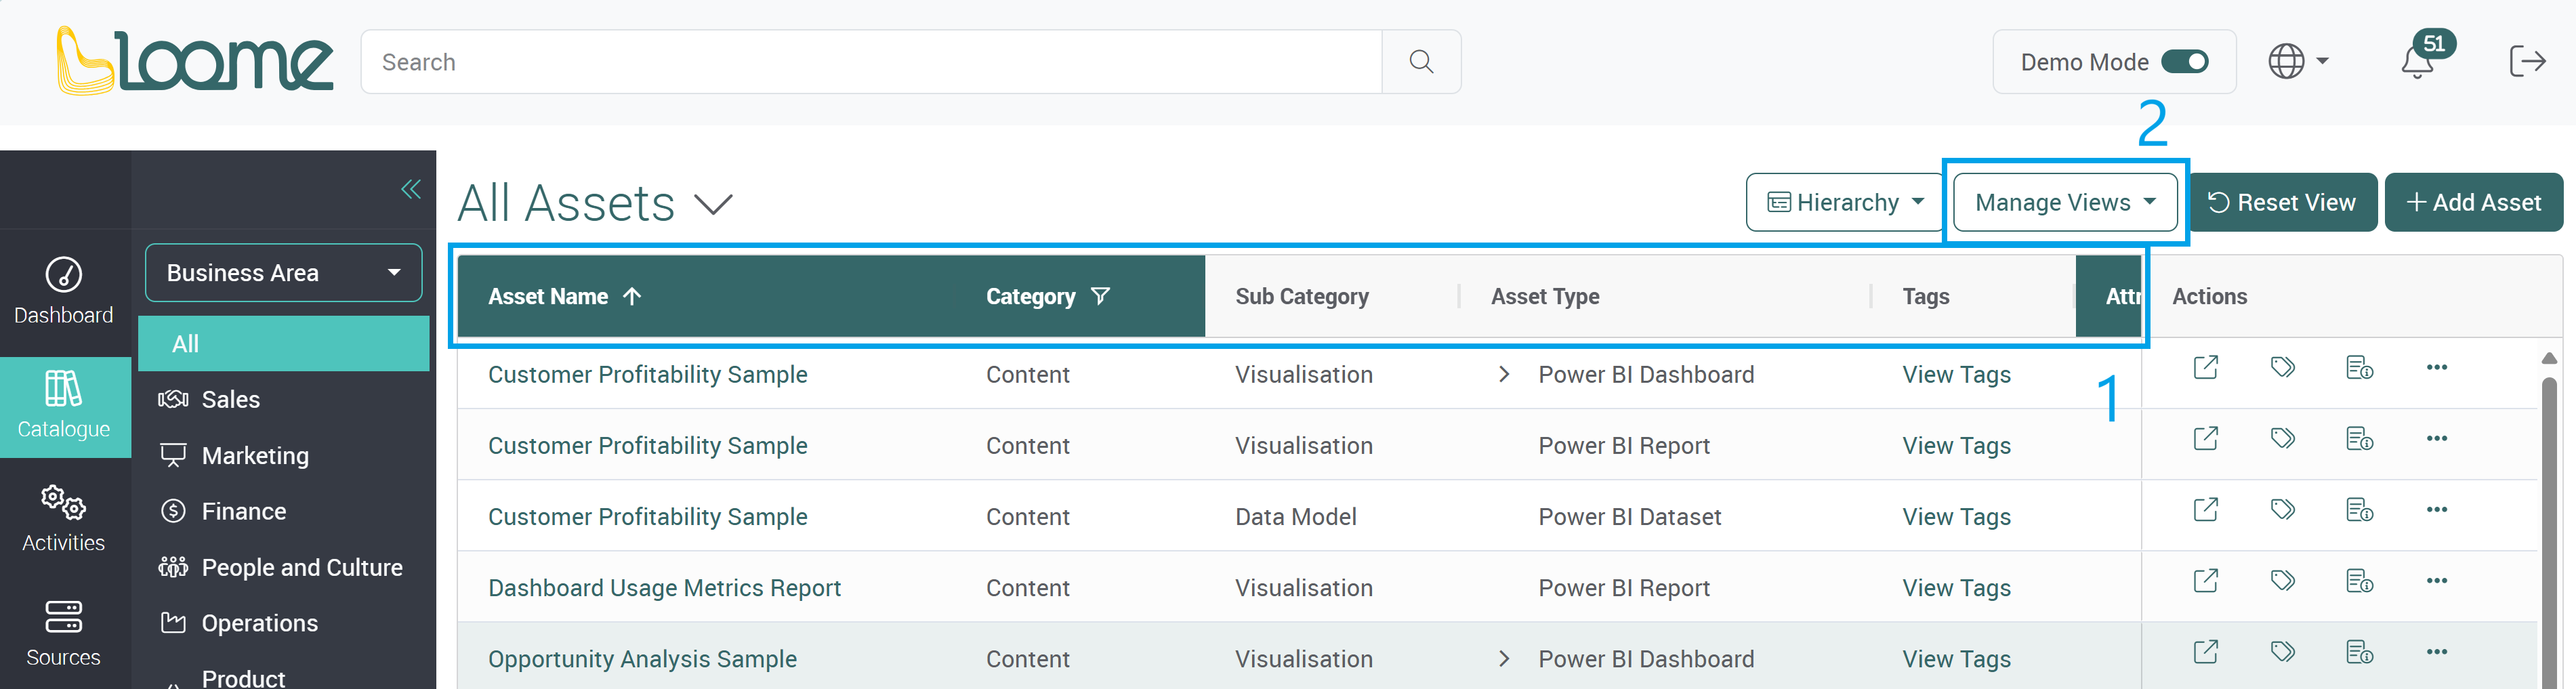The image size is (2576, 689).
Task: Sort by Asset Name column
Action: (564, 297)
